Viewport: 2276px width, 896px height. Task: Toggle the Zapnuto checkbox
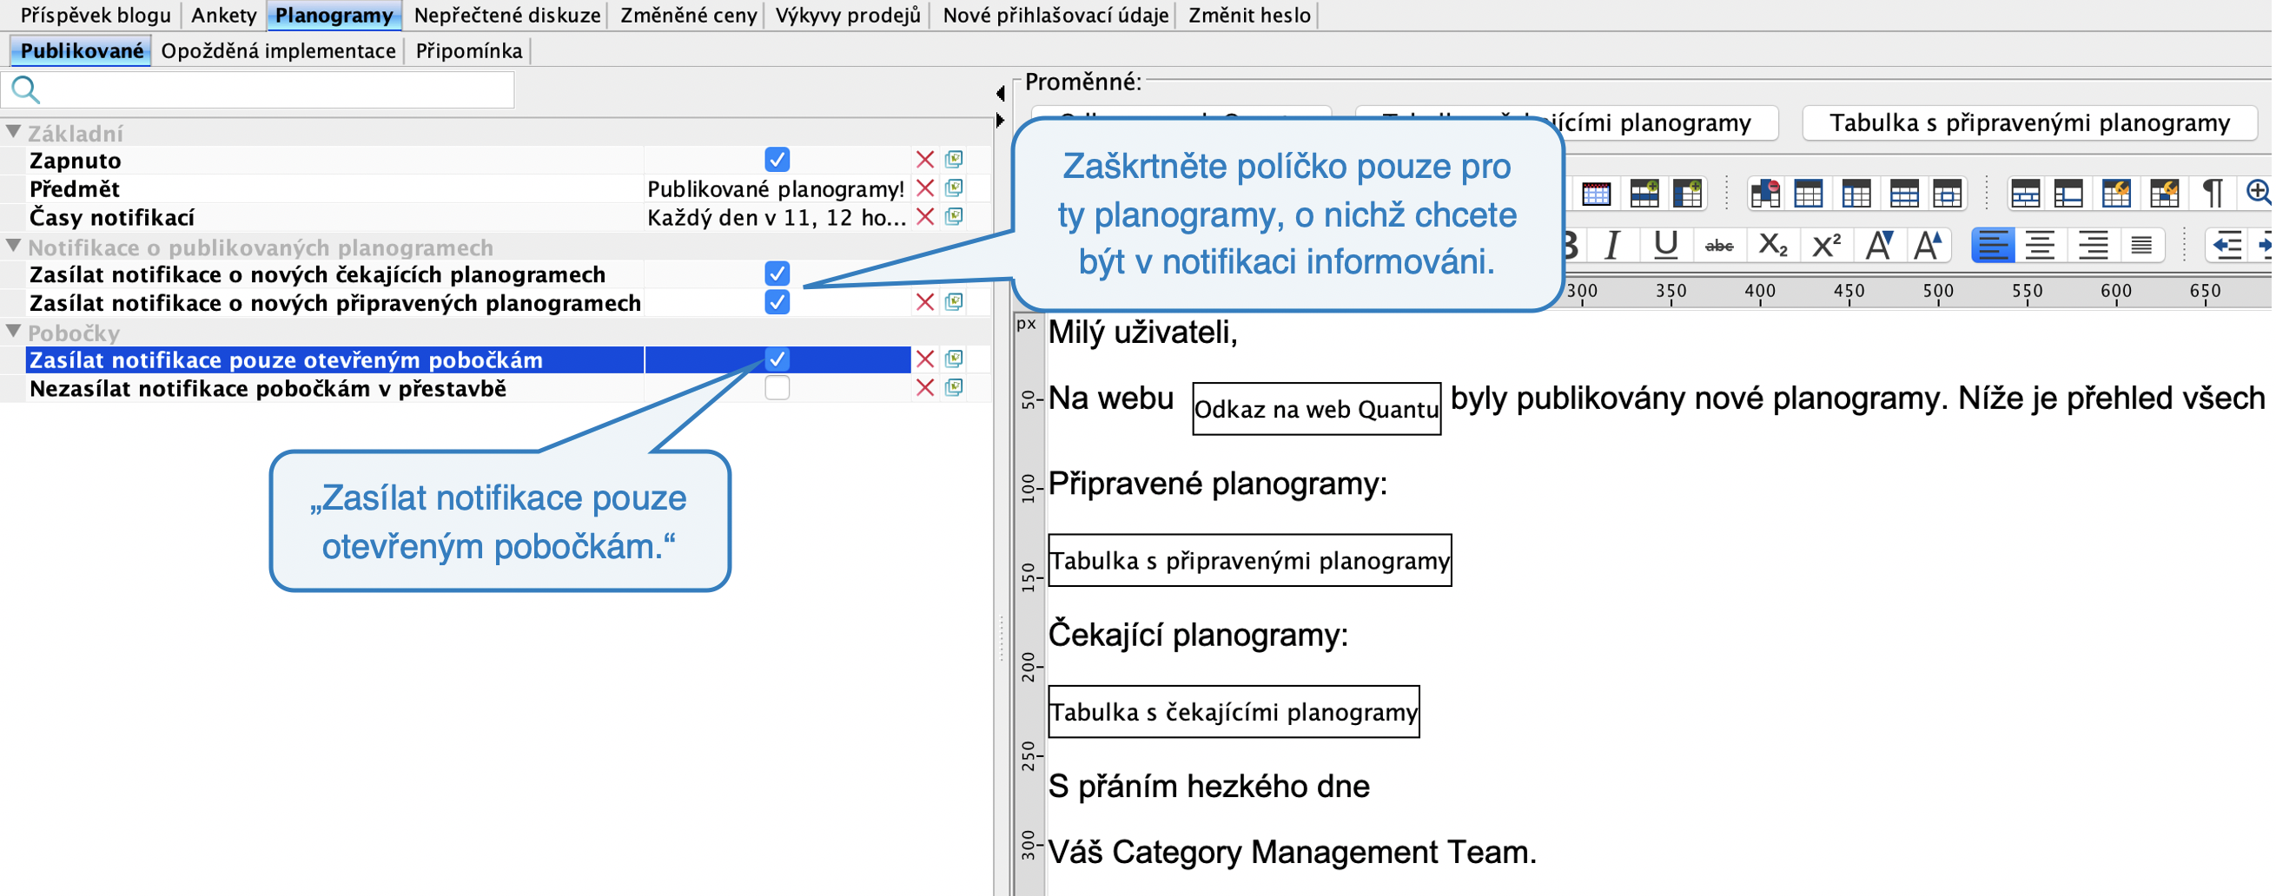pyautogui.click(x=778, y=160)
